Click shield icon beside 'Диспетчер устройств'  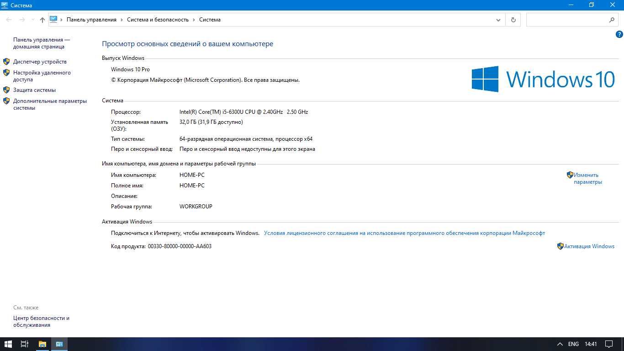tap(6, 61)
